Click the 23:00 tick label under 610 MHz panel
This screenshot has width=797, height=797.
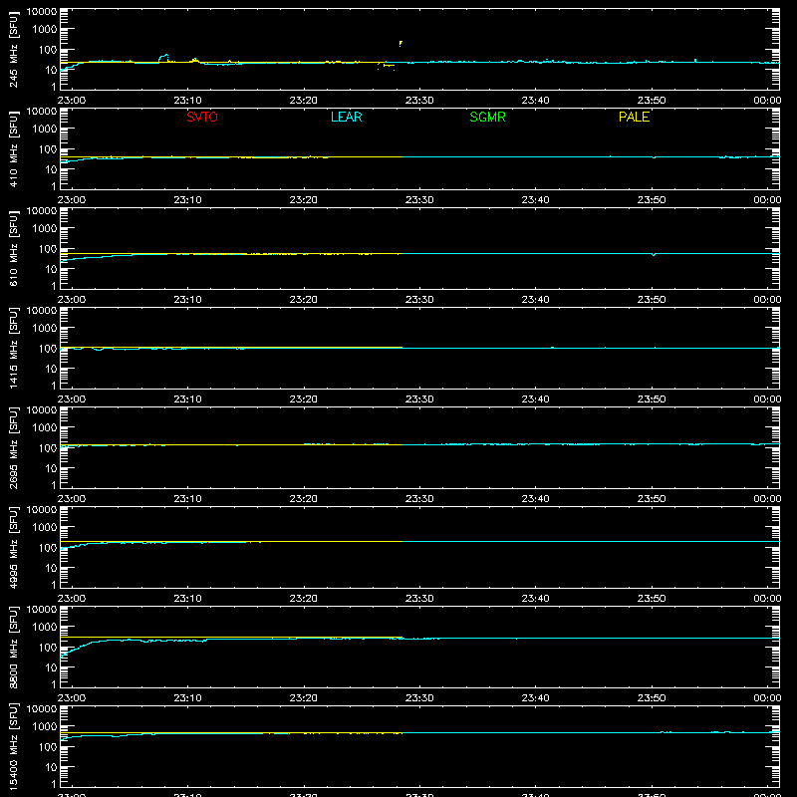(x=72, y=300)
